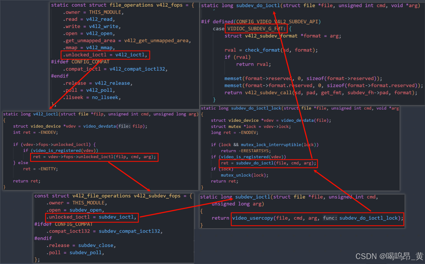Image resolution: width=425 pixels, height=264 pixels.
Task: Click 'if (lock && mutex_lock_interruptible(lock))'
Action: click(265, 145)
